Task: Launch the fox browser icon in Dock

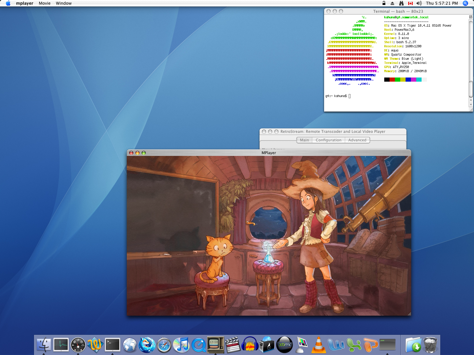Action: (x=147, y=345)
